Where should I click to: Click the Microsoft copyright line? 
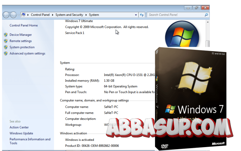coord(107,27)
